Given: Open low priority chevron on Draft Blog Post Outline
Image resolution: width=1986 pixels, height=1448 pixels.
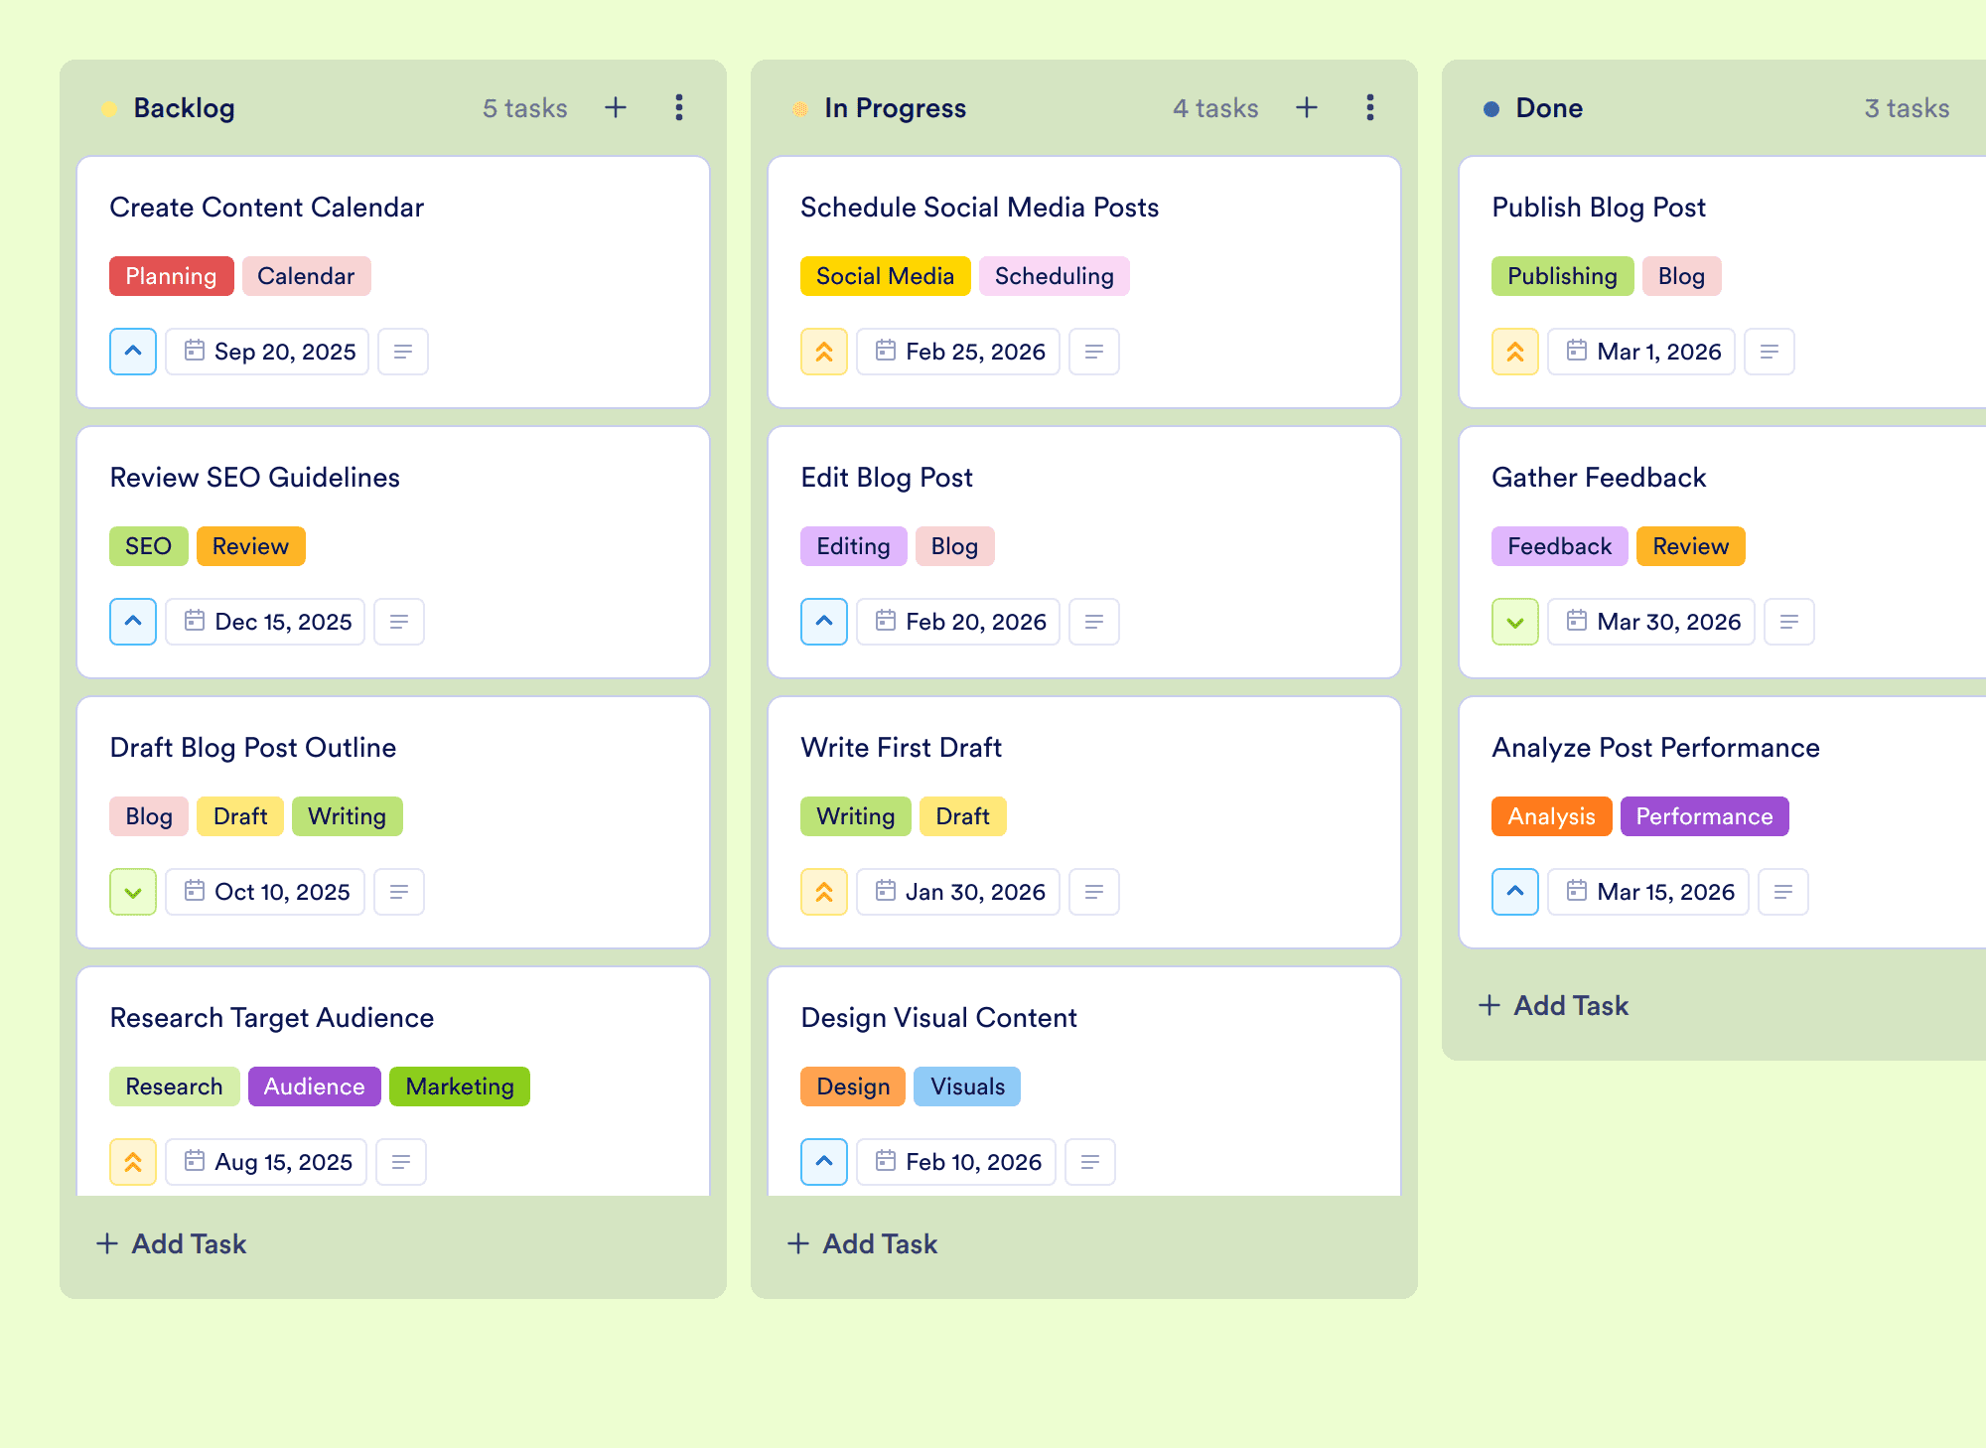Looking at the screenshot, I should [133, 892].
